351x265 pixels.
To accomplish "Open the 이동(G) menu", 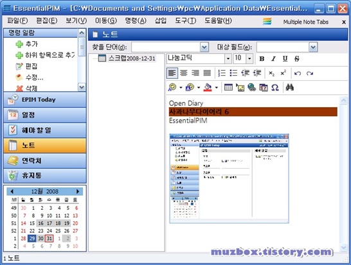I will [x=106, y=21].
